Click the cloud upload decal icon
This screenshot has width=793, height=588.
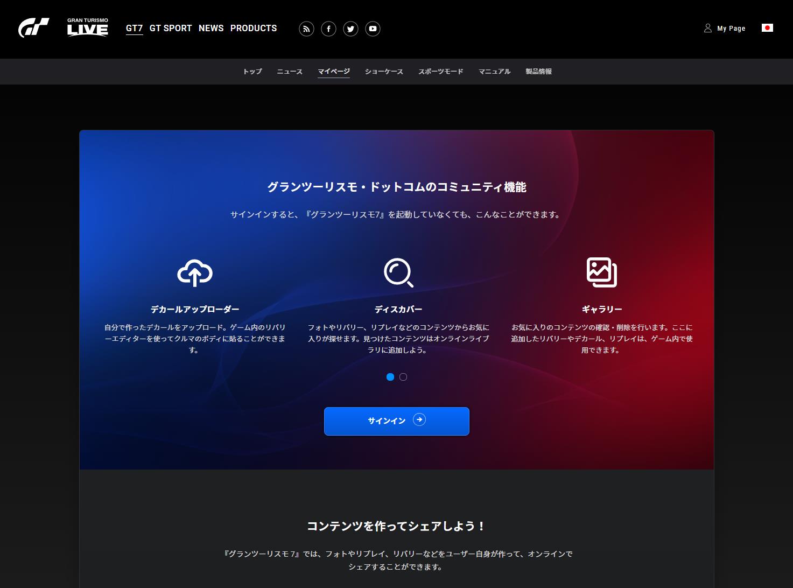pyautogui.click(x=195, y=272)
